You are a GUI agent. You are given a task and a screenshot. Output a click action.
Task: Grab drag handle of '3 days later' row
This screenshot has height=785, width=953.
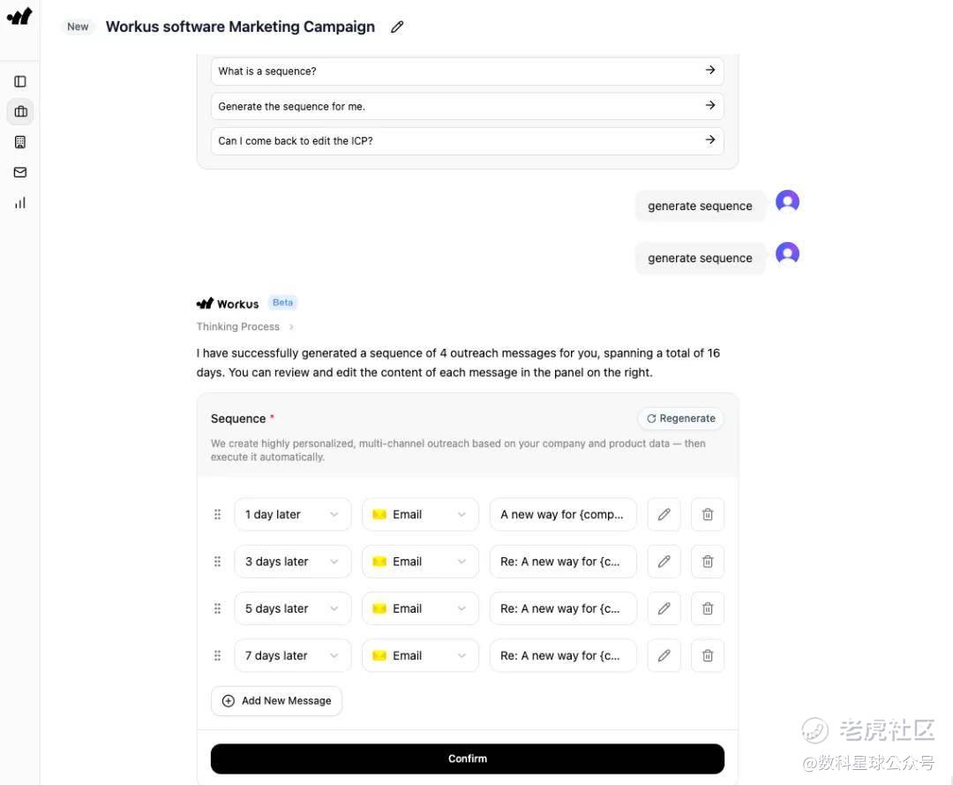[x=218, y=562]
